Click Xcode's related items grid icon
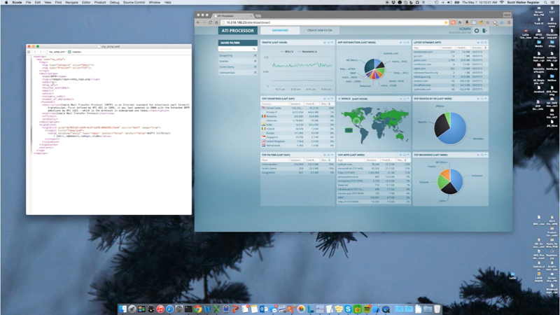Image resolution: width=560 pixels, height=315 pixels. (x=29, y=52)
